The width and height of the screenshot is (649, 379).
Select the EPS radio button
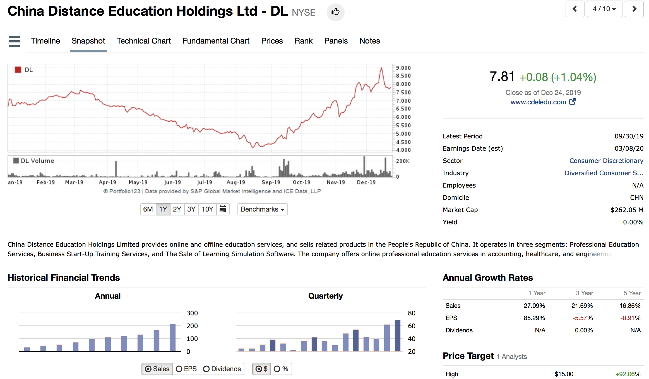tap(179, 369)
